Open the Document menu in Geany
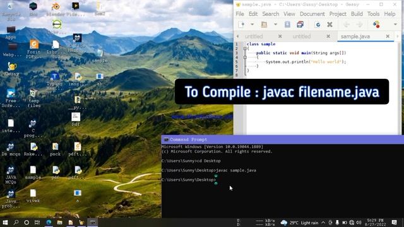 [x=312, y=14]
